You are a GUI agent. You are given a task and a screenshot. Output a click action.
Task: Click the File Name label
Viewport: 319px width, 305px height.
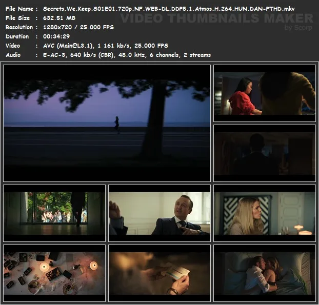tap(19, 9)
